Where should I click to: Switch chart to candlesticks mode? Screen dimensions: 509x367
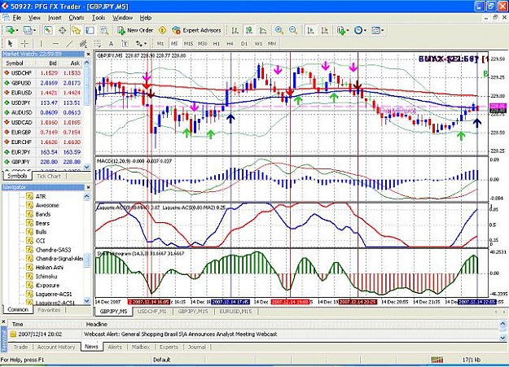[249, 30]
